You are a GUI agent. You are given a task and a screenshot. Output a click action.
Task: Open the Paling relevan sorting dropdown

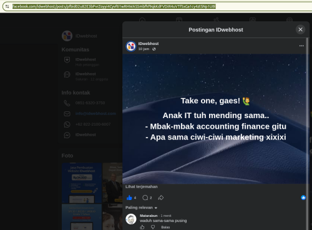pos(141,207)
